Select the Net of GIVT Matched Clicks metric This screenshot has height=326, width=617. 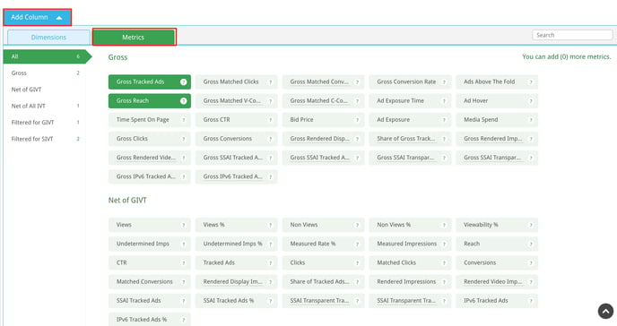(410, 262)
